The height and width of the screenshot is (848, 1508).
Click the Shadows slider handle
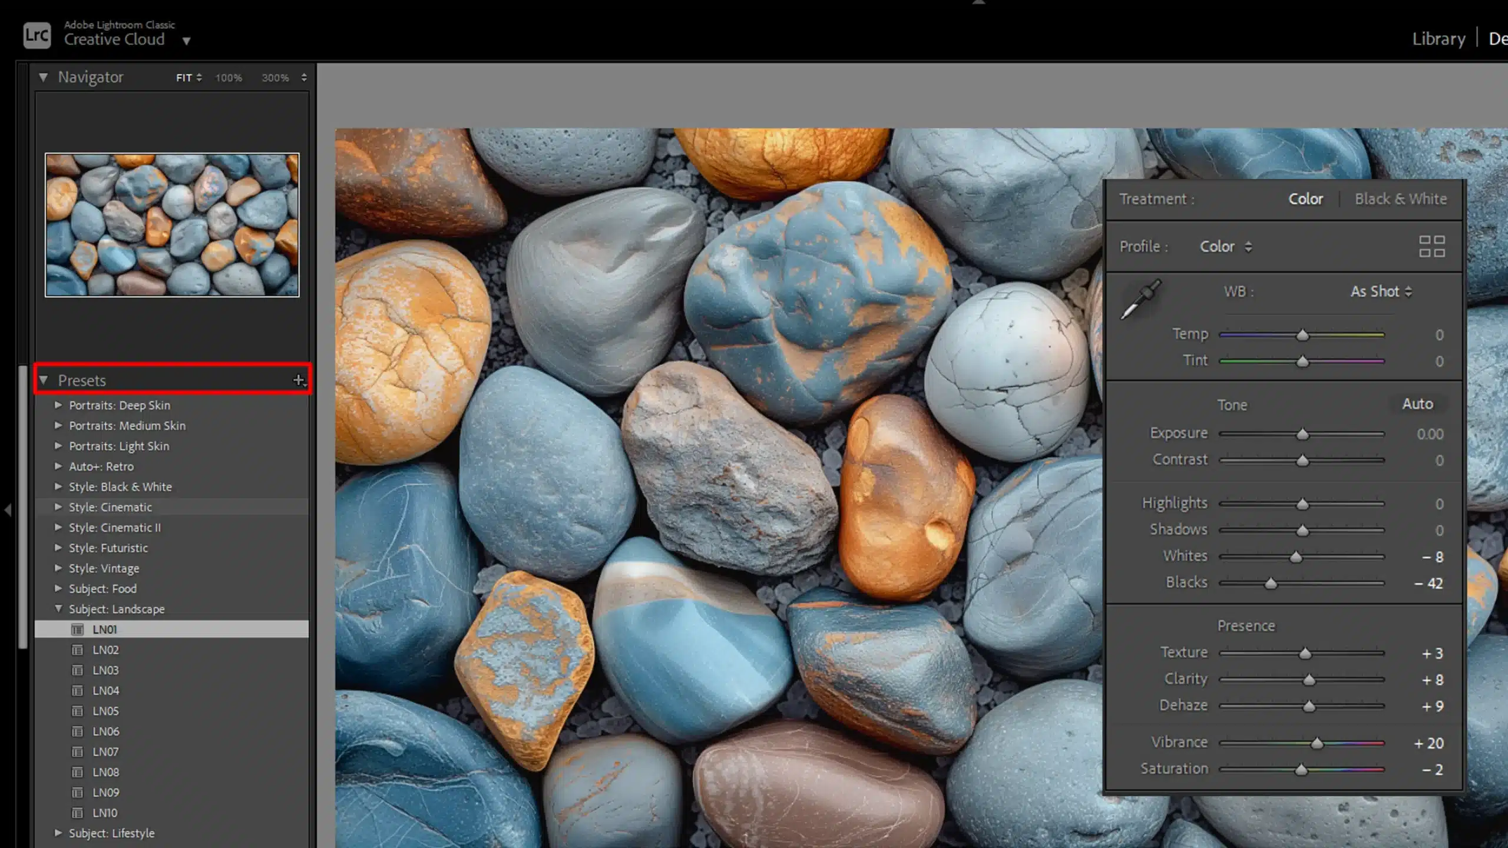click(x=1302, y=530)
